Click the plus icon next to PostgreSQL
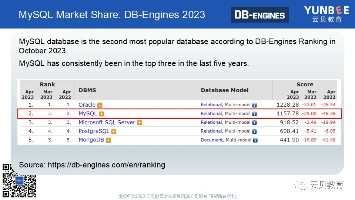The height and width of the screenshot is (200, 355). [x=114, y=131]
